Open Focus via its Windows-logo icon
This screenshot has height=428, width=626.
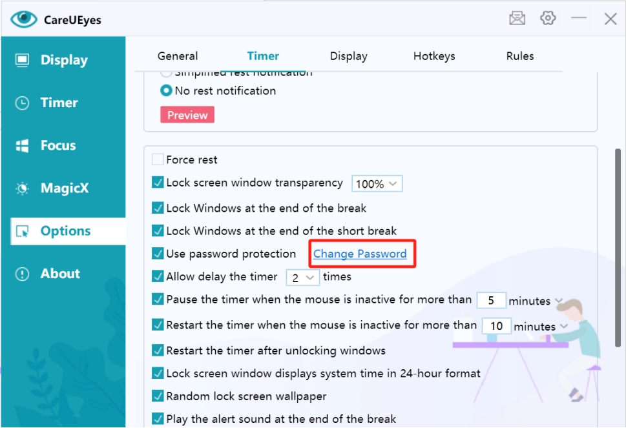coord(23,146)
